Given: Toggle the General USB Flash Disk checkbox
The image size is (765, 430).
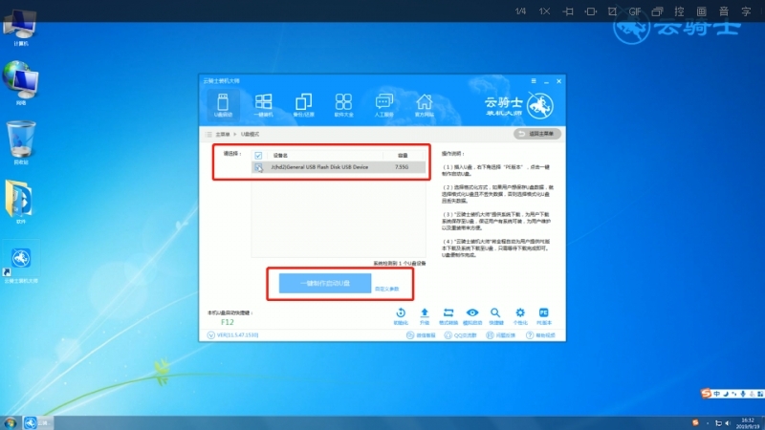Looking at the screenshot, I should [258, 167].
